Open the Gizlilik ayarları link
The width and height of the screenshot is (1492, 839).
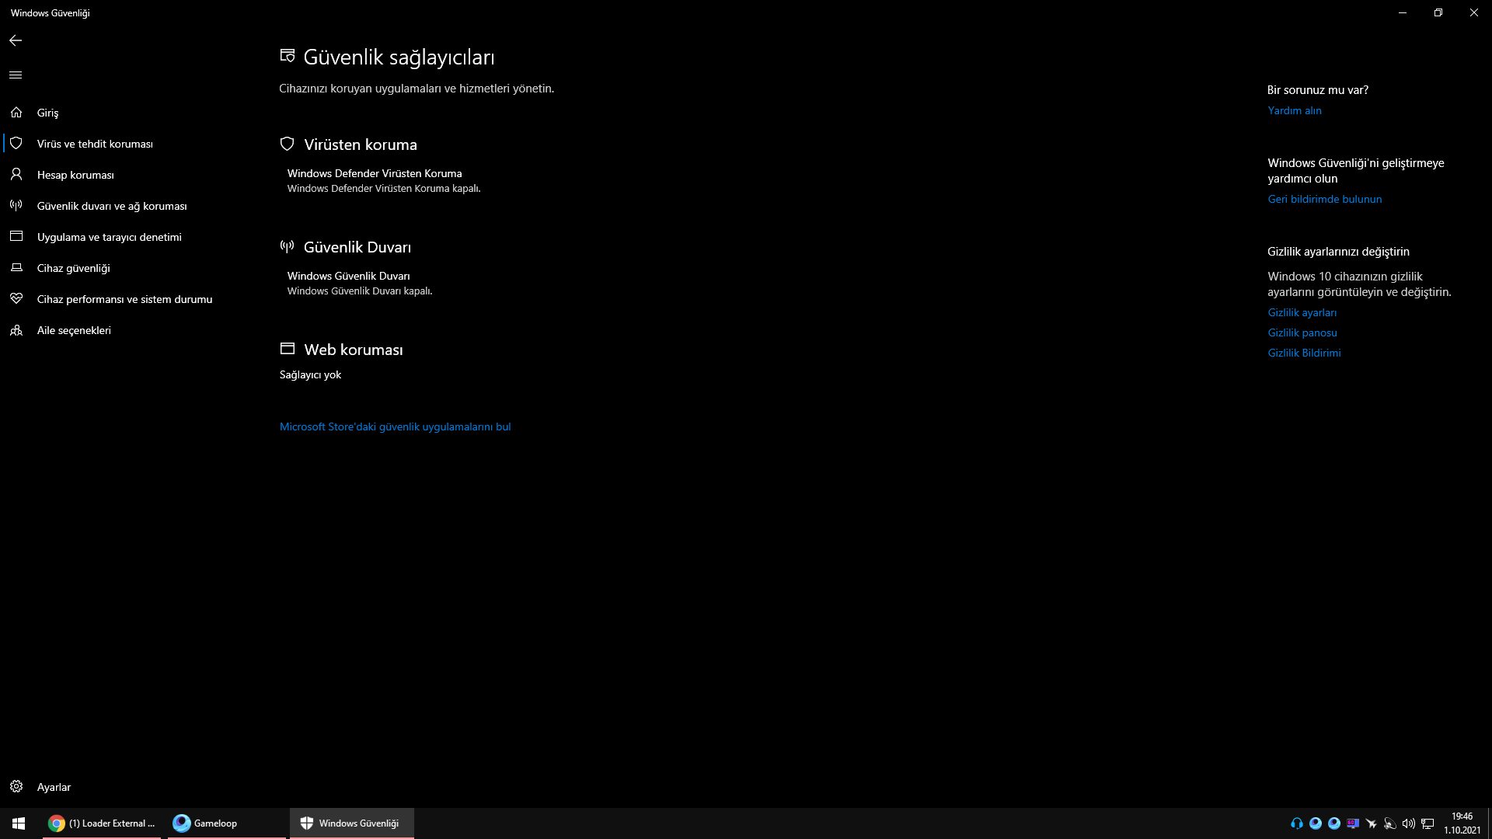tap(1302, 312)
